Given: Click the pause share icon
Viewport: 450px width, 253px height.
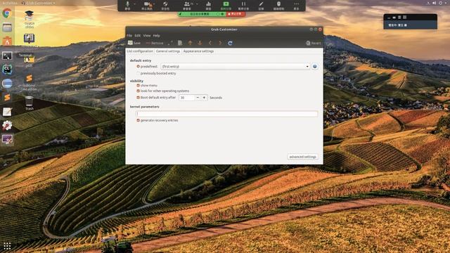Looking at the screenshot, I should coord(243,4).
